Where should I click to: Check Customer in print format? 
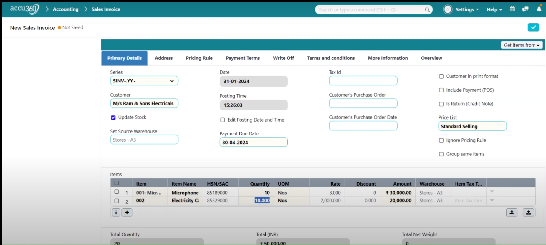(441, 76)
